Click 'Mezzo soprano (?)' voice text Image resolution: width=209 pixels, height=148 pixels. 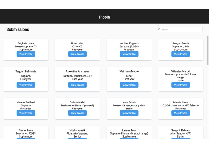coord(26,46)
